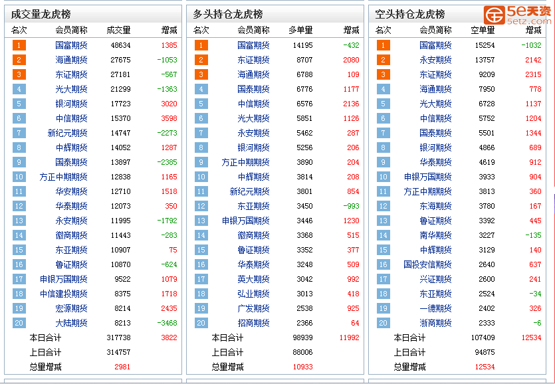555x384 pixels.
Task: Open 弘业期货 link in 多头持仓龙虎榜
Action: point(253,294)
